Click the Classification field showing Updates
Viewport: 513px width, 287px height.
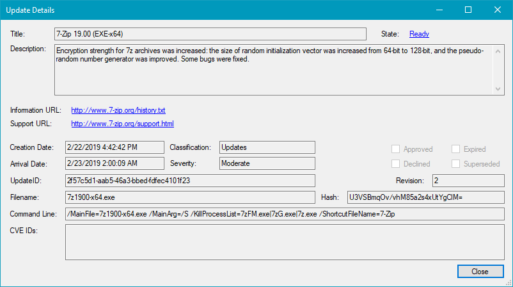click(267, 147)
